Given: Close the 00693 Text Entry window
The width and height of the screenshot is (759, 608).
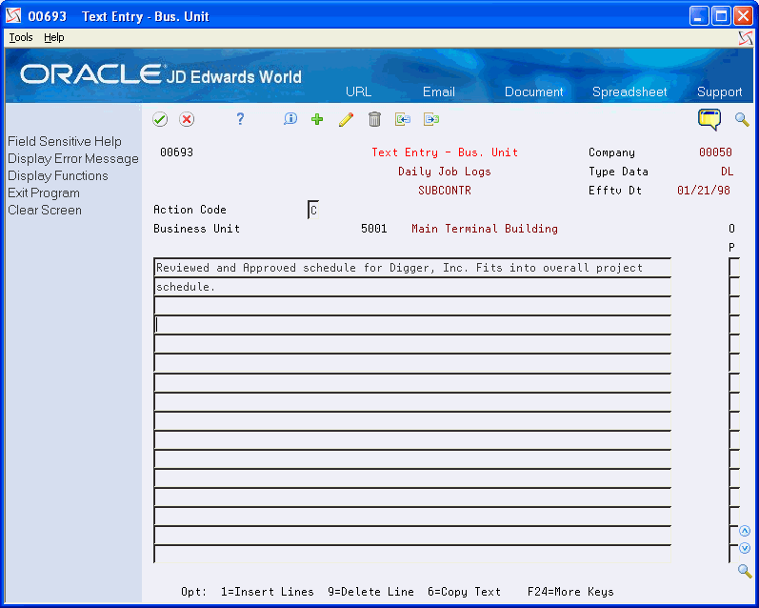Looking at the screenshot, I should 743,16.
